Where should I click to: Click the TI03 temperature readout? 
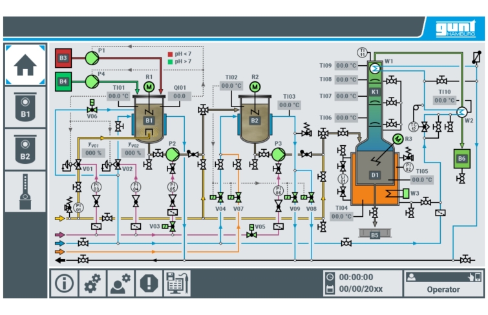289,105
